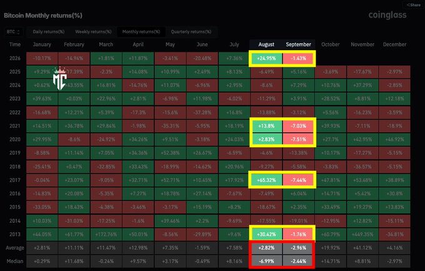
Task: Click the December column header
Action: (394, 44)
